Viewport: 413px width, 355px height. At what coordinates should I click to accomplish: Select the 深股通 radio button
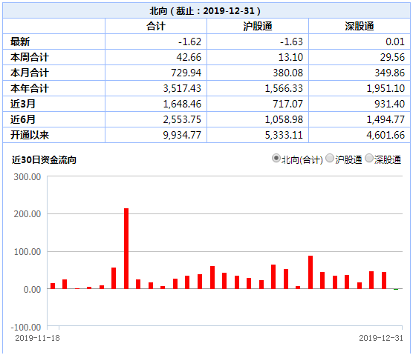[369, 159]
